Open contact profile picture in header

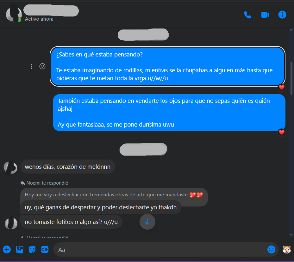14,14
